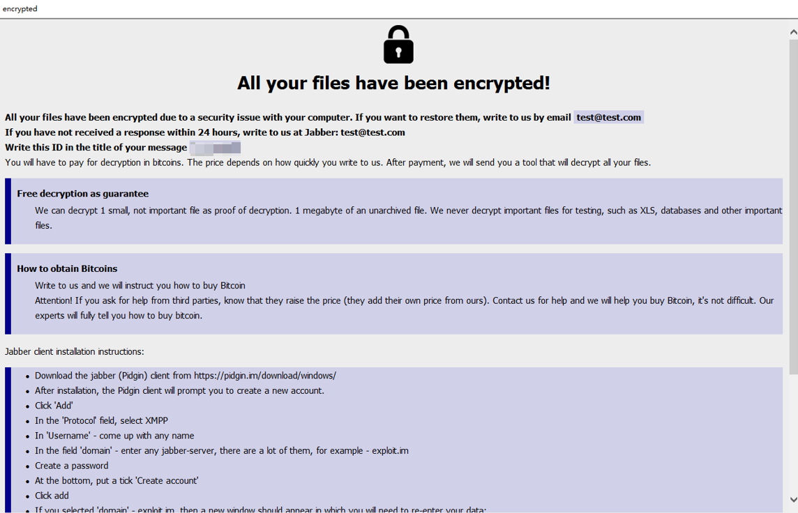
Task: Click the 'How to obtain Bitcoins' heading
Action: tap(67, 268)
